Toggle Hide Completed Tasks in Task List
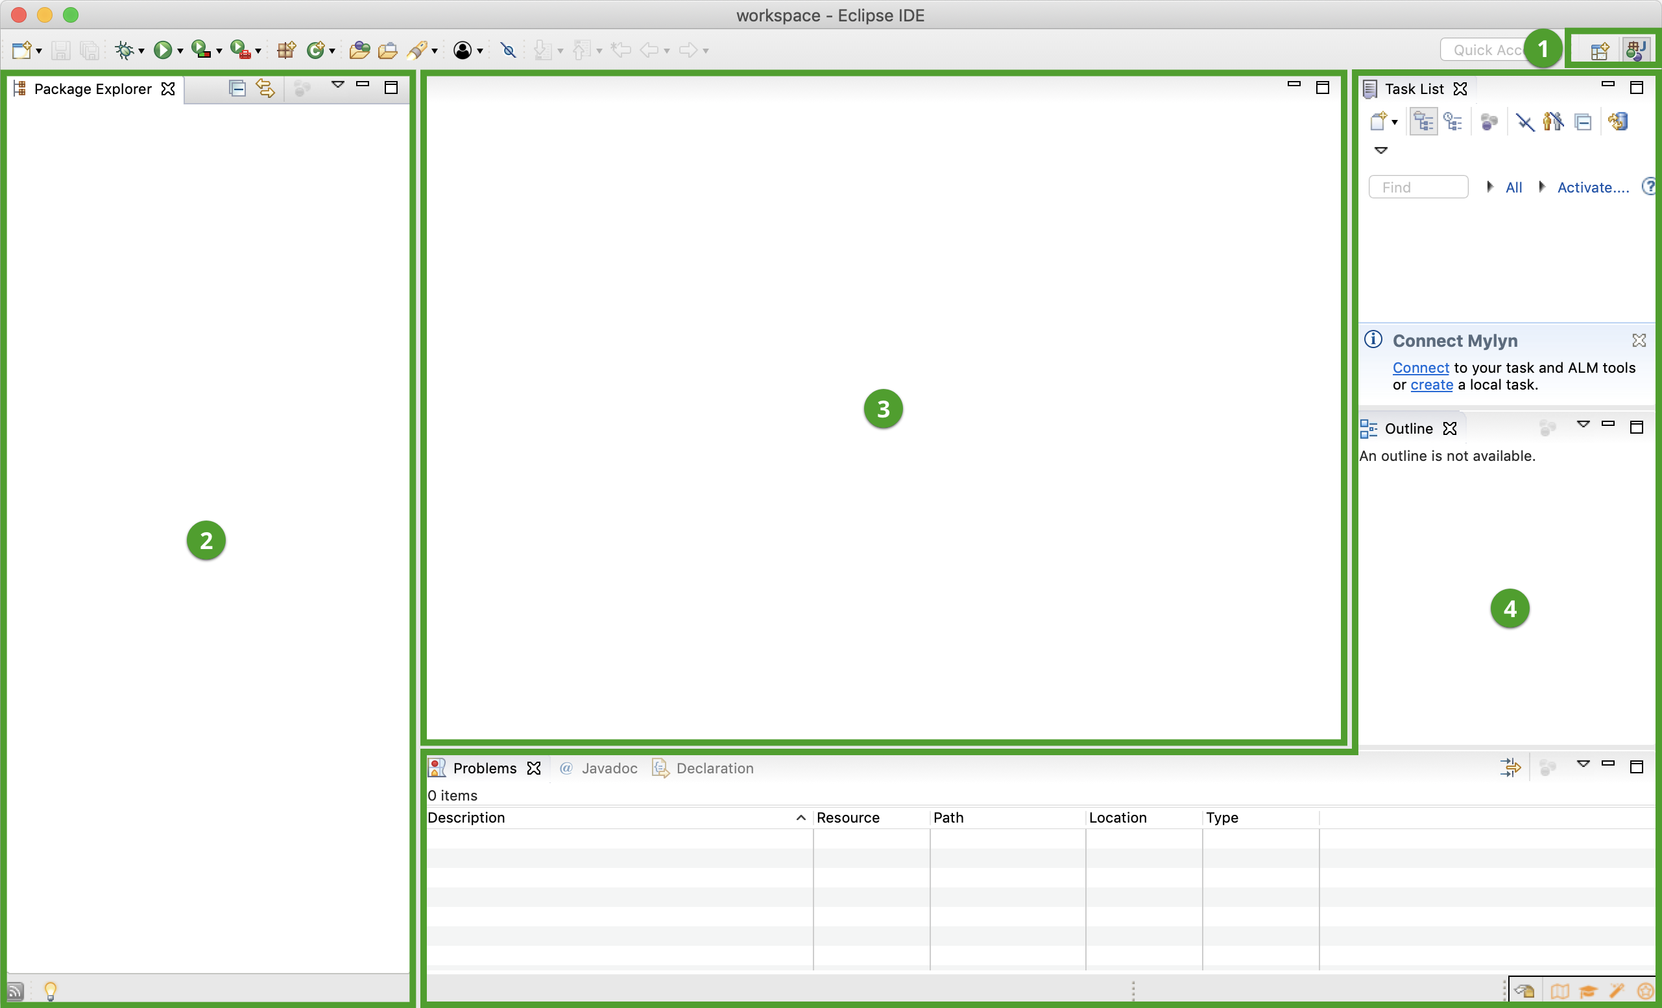Screen dimensions: 1662x1008 1524,122
